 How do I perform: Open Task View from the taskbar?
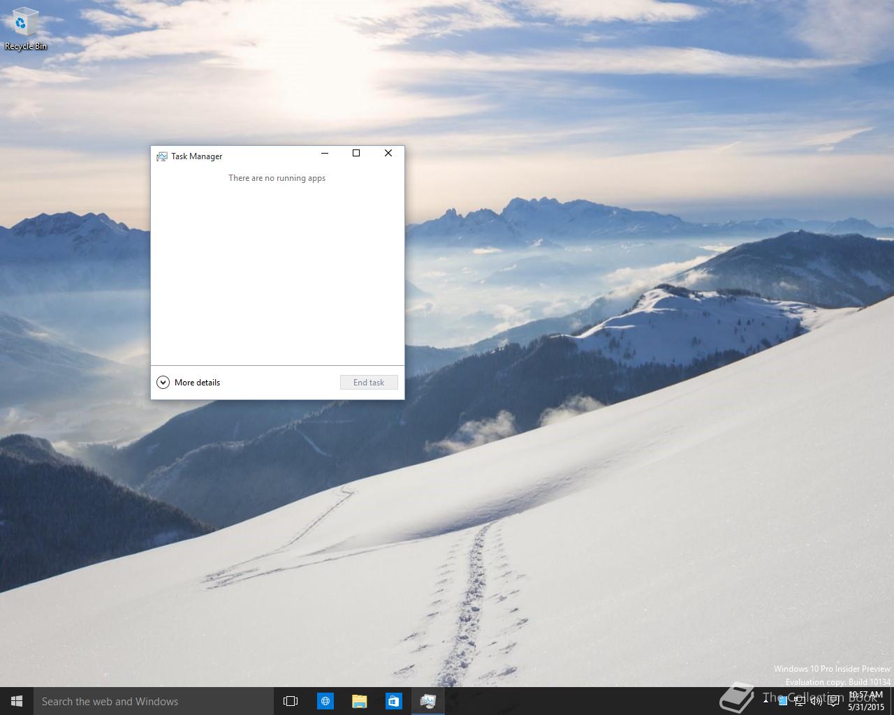pyautogui.click(x=291, y=701)
